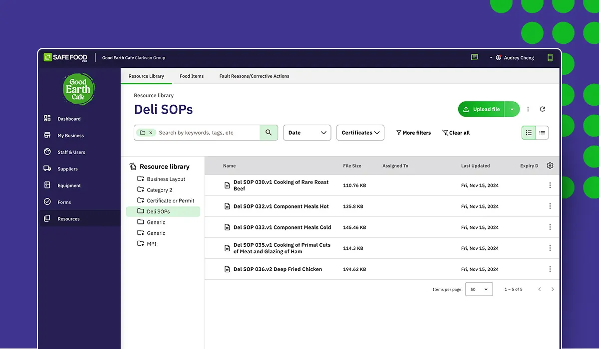The image size is (599, 349).
Task: Sort by Assigned To column header
Action: pyautogui.click(x=395, y=166)
